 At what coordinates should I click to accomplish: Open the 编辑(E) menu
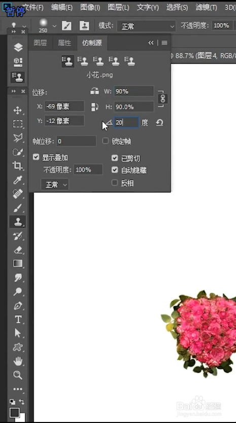pos(62,8)
